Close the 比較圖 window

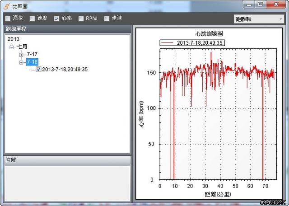coord(276,5)
